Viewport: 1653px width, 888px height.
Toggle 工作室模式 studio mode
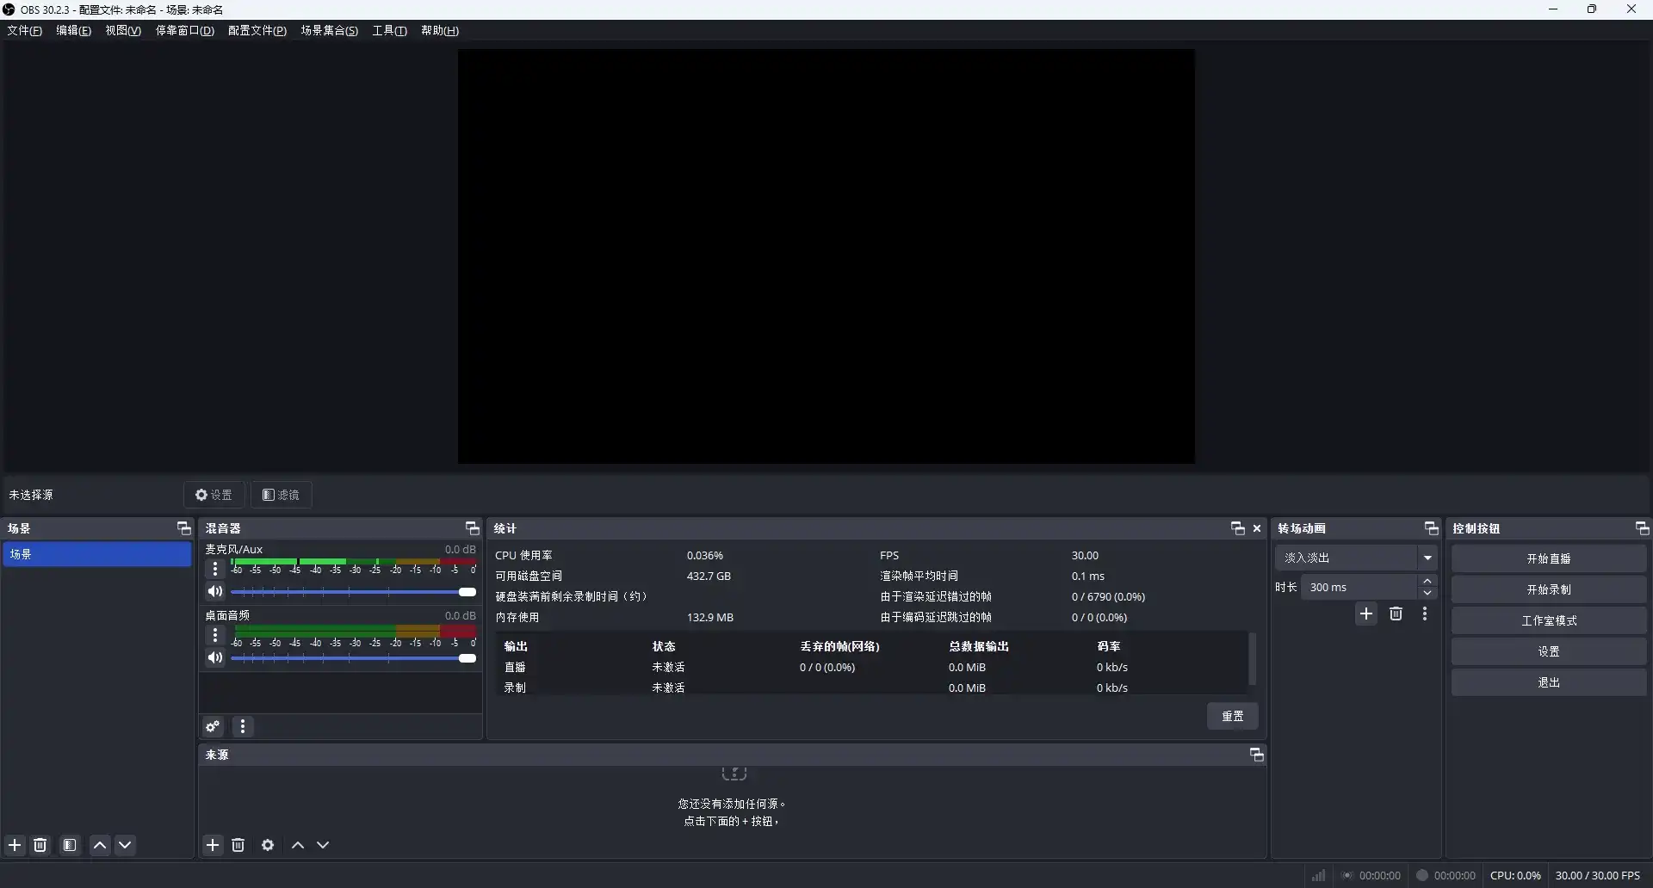(1548, 620)
